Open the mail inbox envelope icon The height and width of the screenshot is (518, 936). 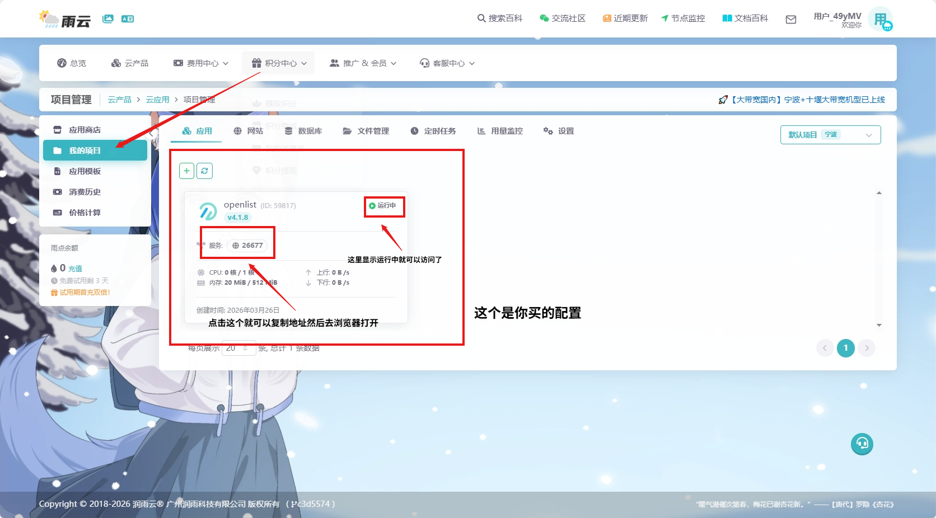coord(791,20)
